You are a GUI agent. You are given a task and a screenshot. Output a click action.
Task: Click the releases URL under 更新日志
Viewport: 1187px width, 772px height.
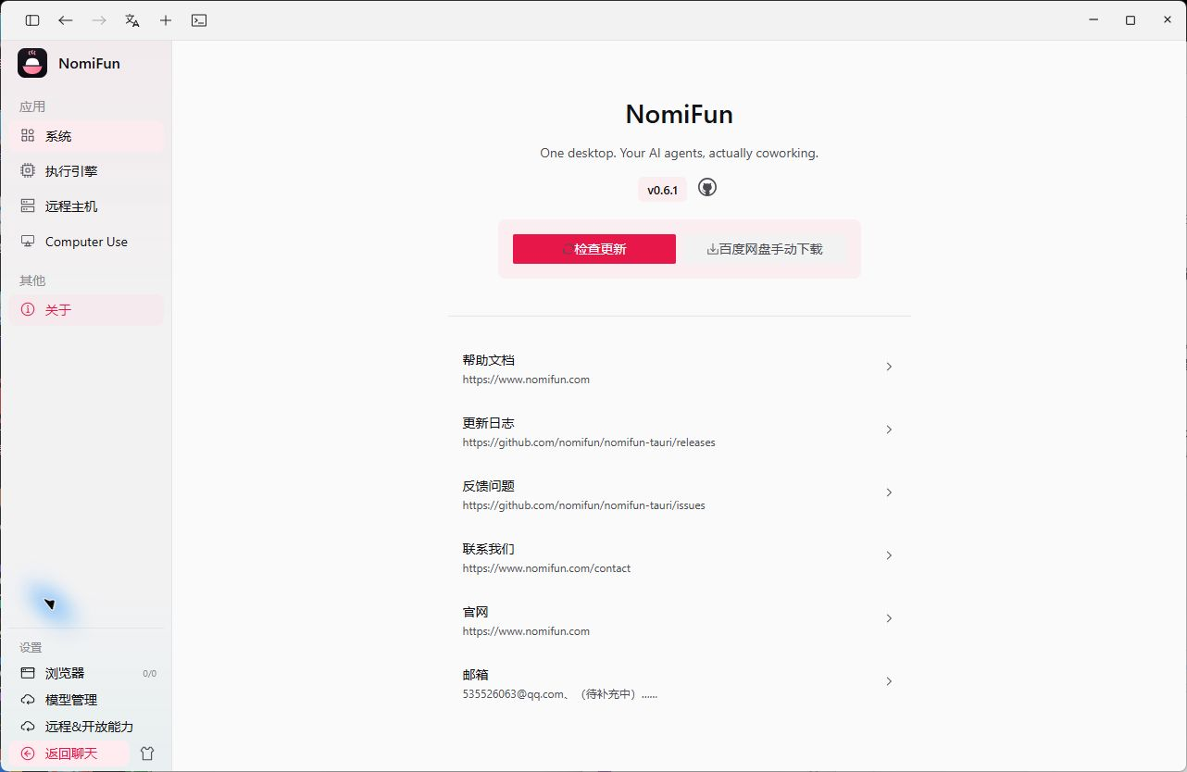(x=589, y=442)
